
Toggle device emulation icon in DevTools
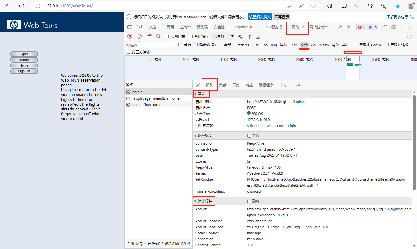point(139,27)
